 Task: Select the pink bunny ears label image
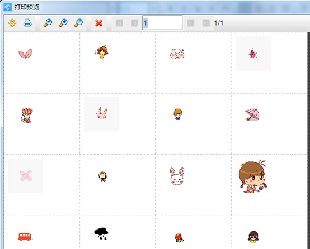pos(25,54)
